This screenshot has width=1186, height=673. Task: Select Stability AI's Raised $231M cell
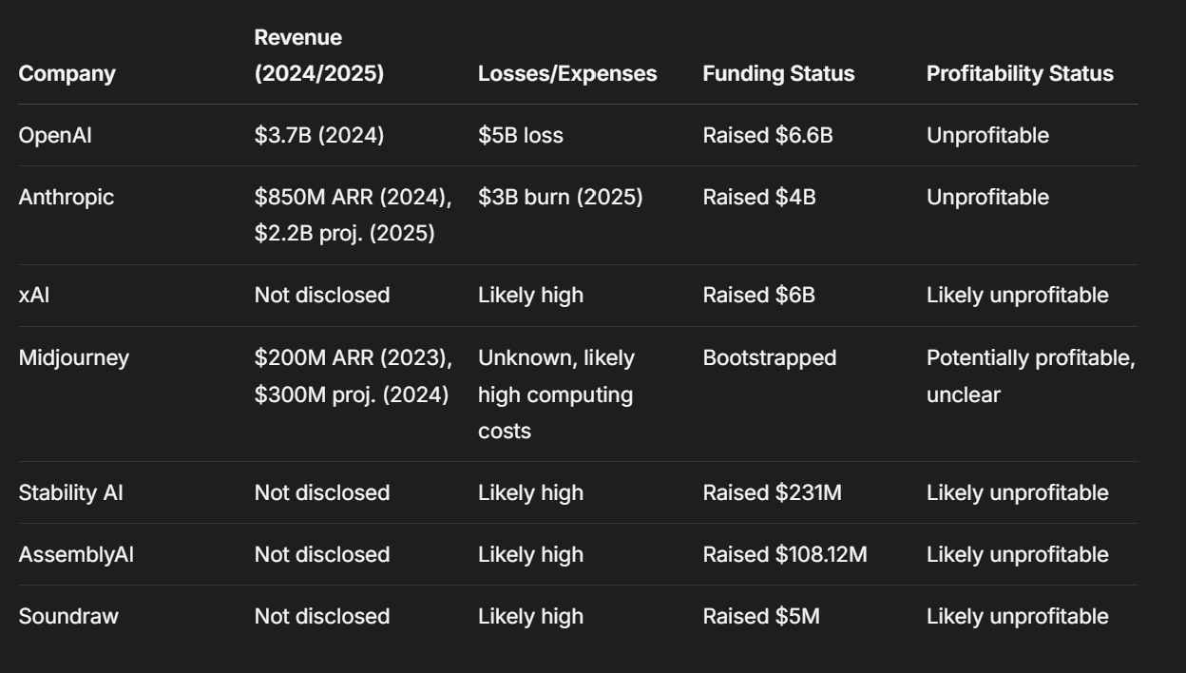pos(773,492)
